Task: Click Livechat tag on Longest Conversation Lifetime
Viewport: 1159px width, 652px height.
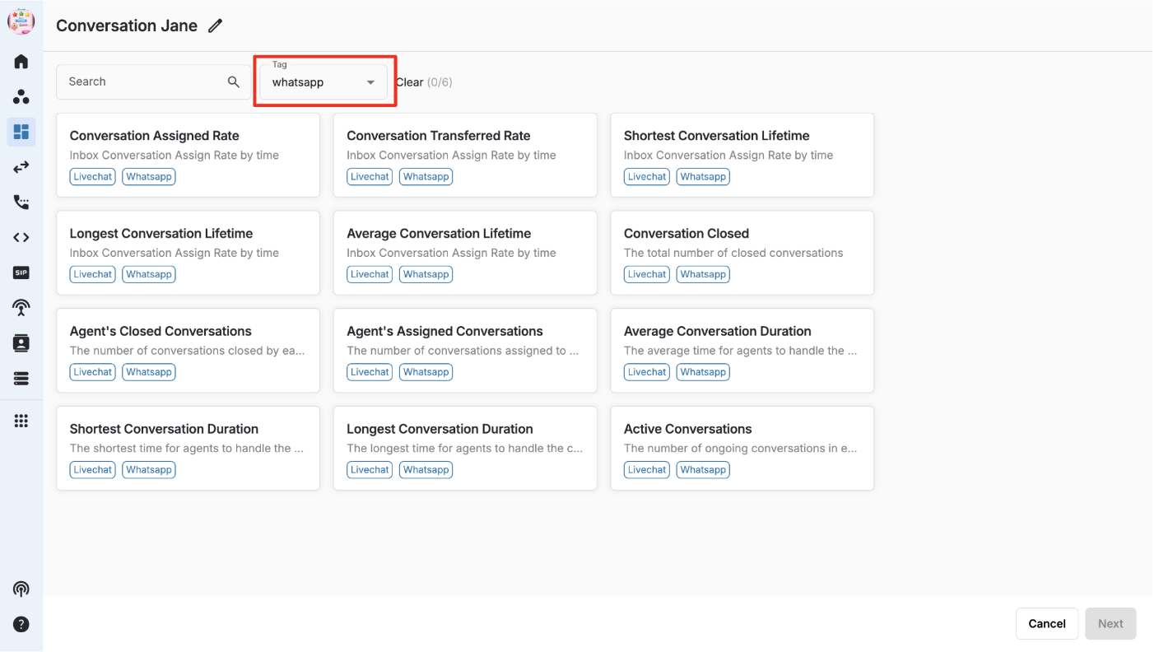Action: click(93, 274)
